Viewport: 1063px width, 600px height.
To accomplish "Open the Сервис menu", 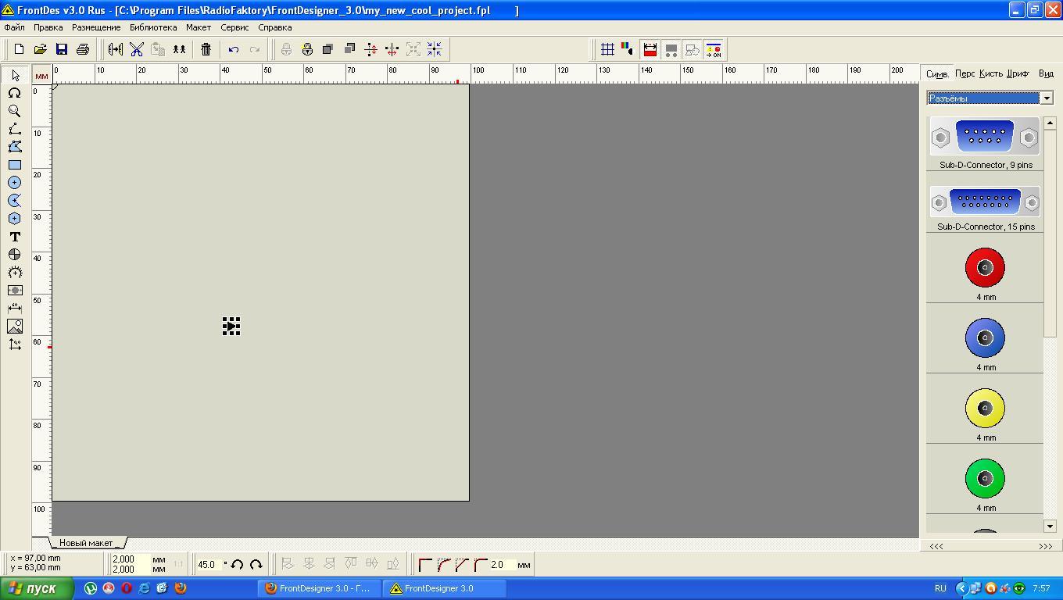I will pos(234,27).
